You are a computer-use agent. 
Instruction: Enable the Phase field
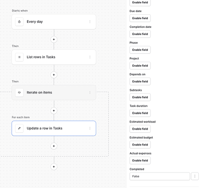(140, 50)
